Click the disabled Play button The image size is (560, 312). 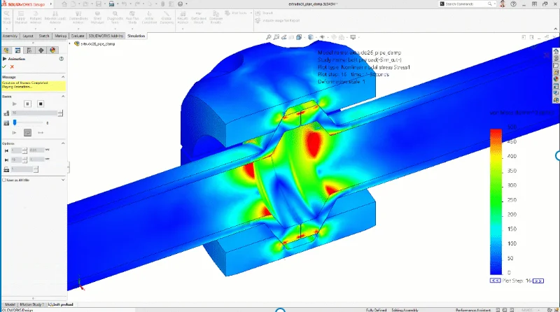15,104
